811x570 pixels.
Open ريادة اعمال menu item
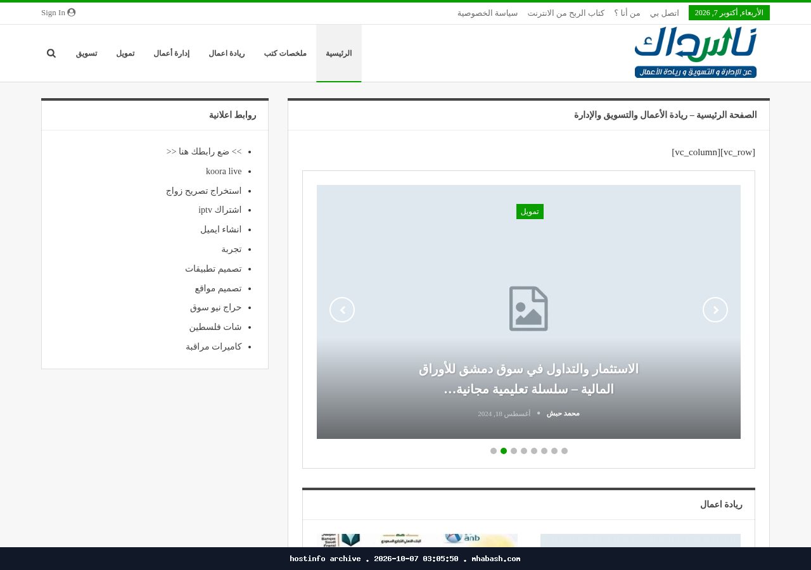(227, 53)
